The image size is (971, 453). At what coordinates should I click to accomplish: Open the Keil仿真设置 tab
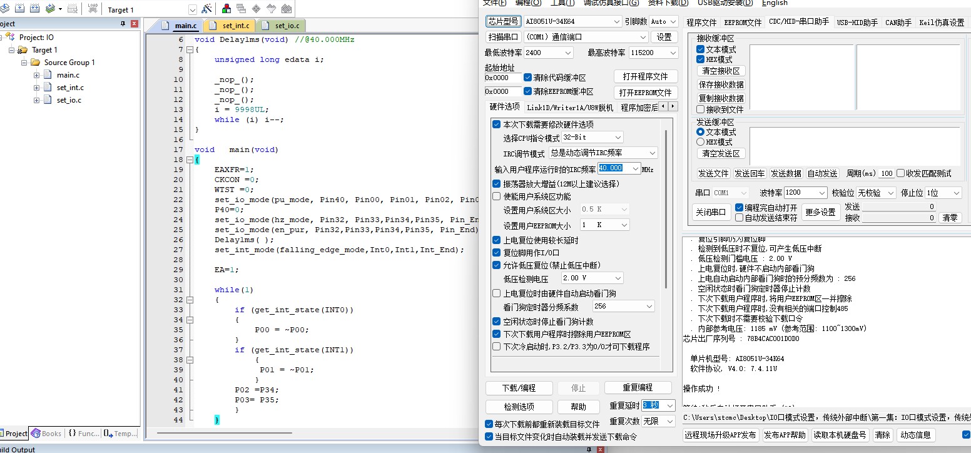click(942, 23)
